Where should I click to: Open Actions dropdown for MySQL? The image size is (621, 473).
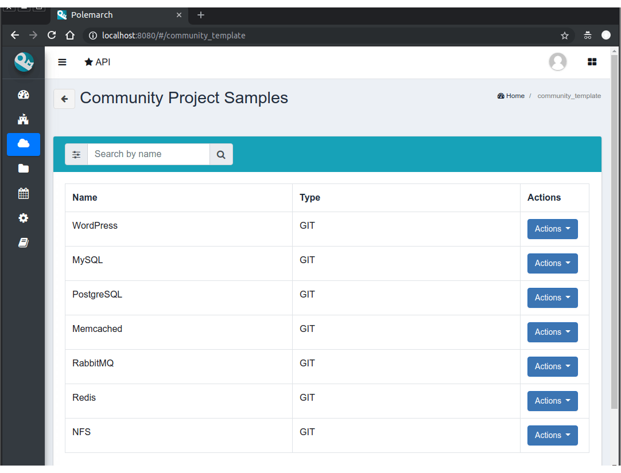553,263
